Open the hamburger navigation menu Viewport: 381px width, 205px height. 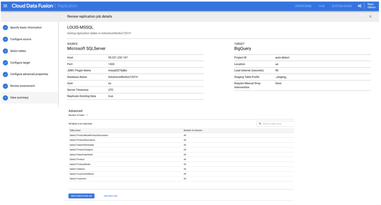5,6
